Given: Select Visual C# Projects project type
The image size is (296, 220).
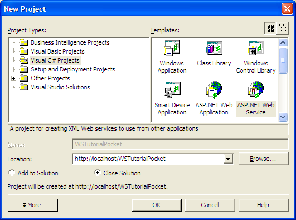Looking at the screenshot, I should click(55, 60).
